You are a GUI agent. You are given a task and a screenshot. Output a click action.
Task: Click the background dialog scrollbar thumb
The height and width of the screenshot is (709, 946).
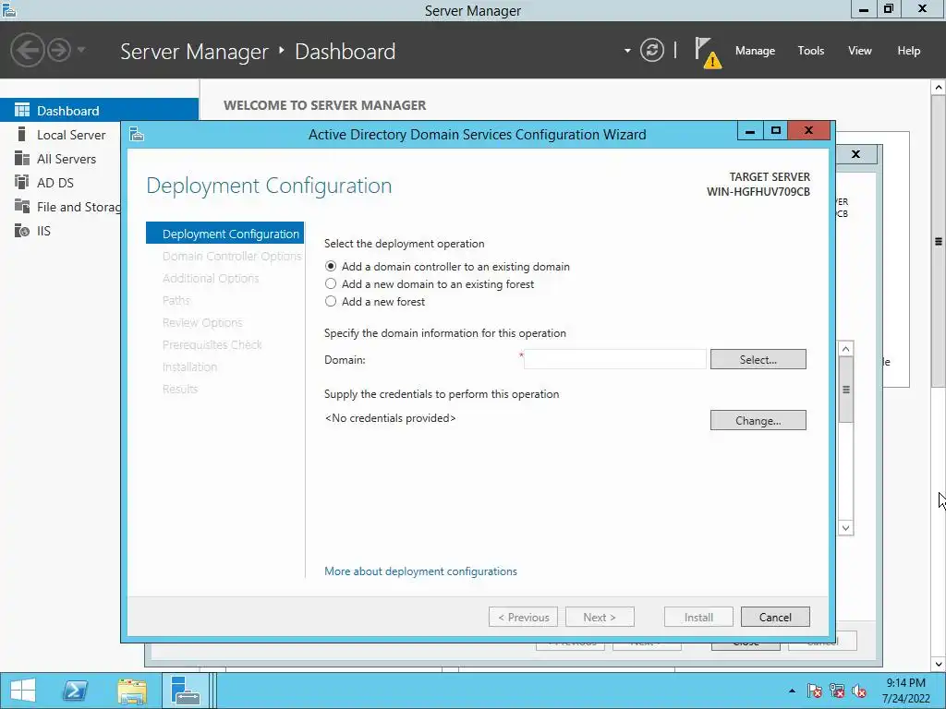point(846,390)
